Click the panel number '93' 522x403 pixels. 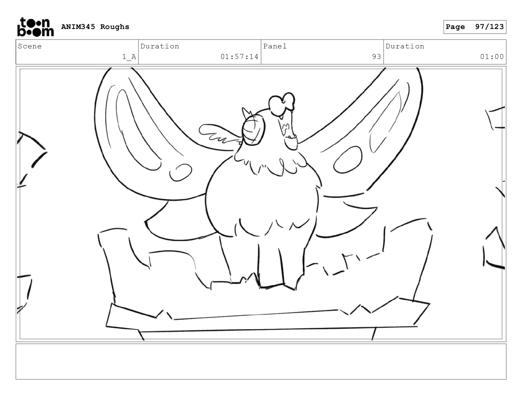coord(376,57)
